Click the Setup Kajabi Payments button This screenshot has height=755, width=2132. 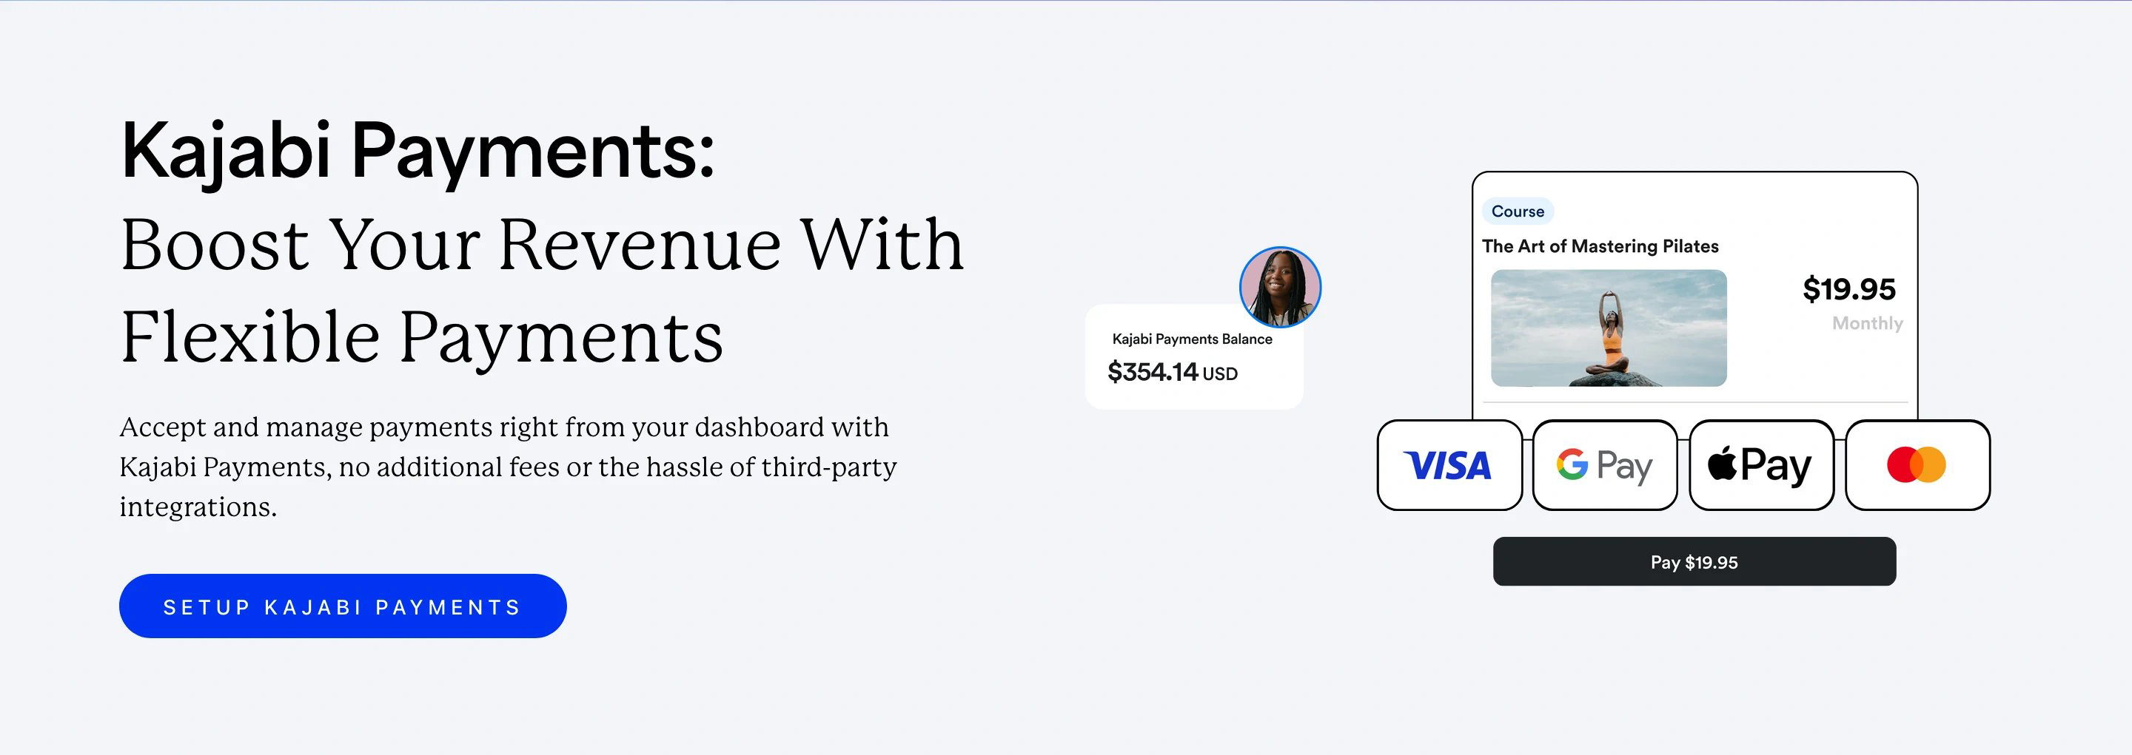[343, 606]
